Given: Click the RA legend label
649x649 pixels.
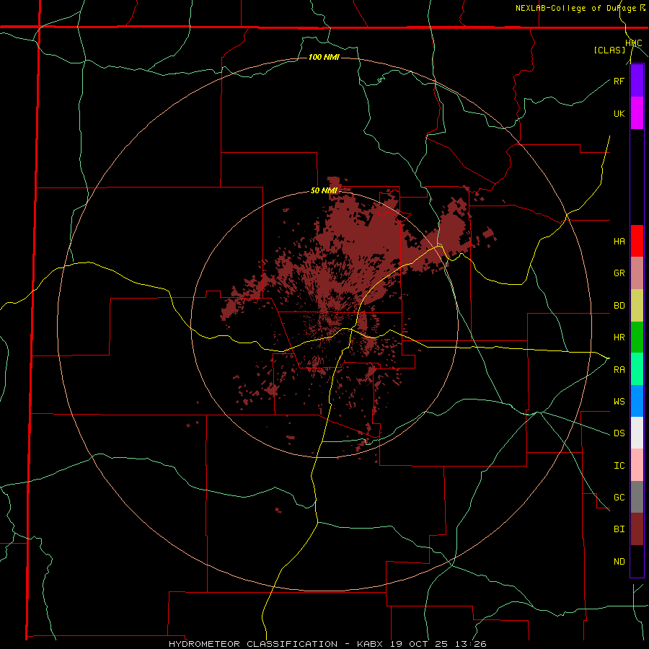Looking at the screenshot, I should pos(619,370).
